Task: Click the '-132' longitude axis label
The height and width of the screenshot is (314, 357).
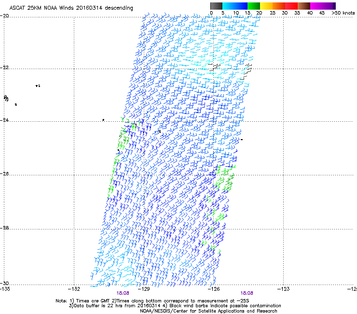Action: click(x=74, y=289)
